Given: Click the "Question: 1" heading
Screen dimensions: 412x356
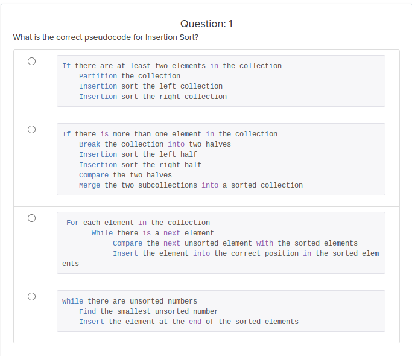Looking at the screenshot, I should [206, 24].
